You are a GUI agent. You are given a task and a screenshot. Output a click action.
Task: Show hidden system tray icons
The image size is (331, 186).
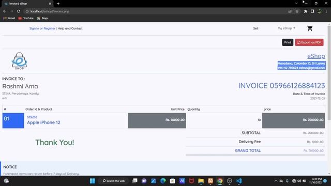[276, 181]
